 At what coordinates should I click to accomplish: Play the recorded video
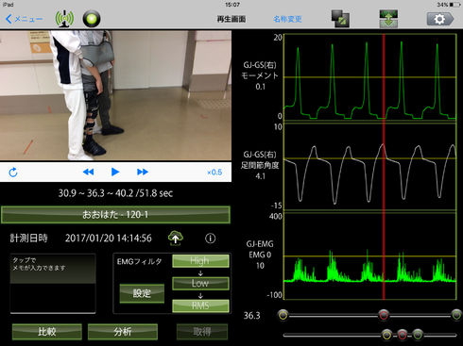[x=115, y=172]
